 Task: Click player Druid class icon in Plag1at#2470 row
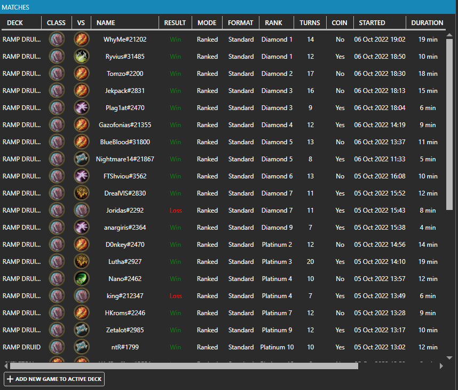click(x=57, y=107)
